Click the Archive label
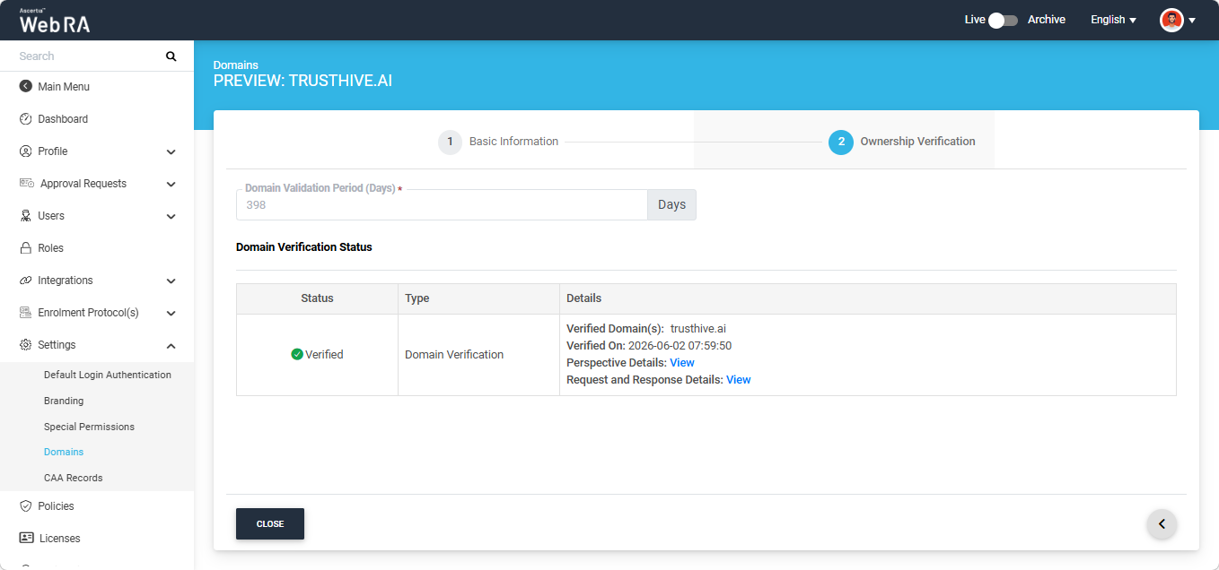The image size is (1219, 570). pyautogui.click(x=1047, y=20)
